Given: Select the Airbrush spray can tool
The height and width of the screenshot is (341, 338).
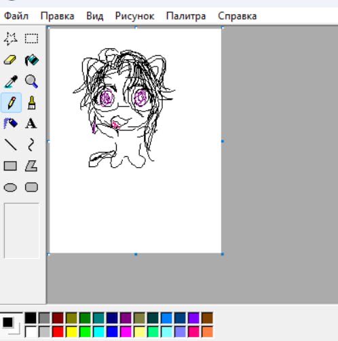Looking at the screenshot, I should [x=10, y=124].
